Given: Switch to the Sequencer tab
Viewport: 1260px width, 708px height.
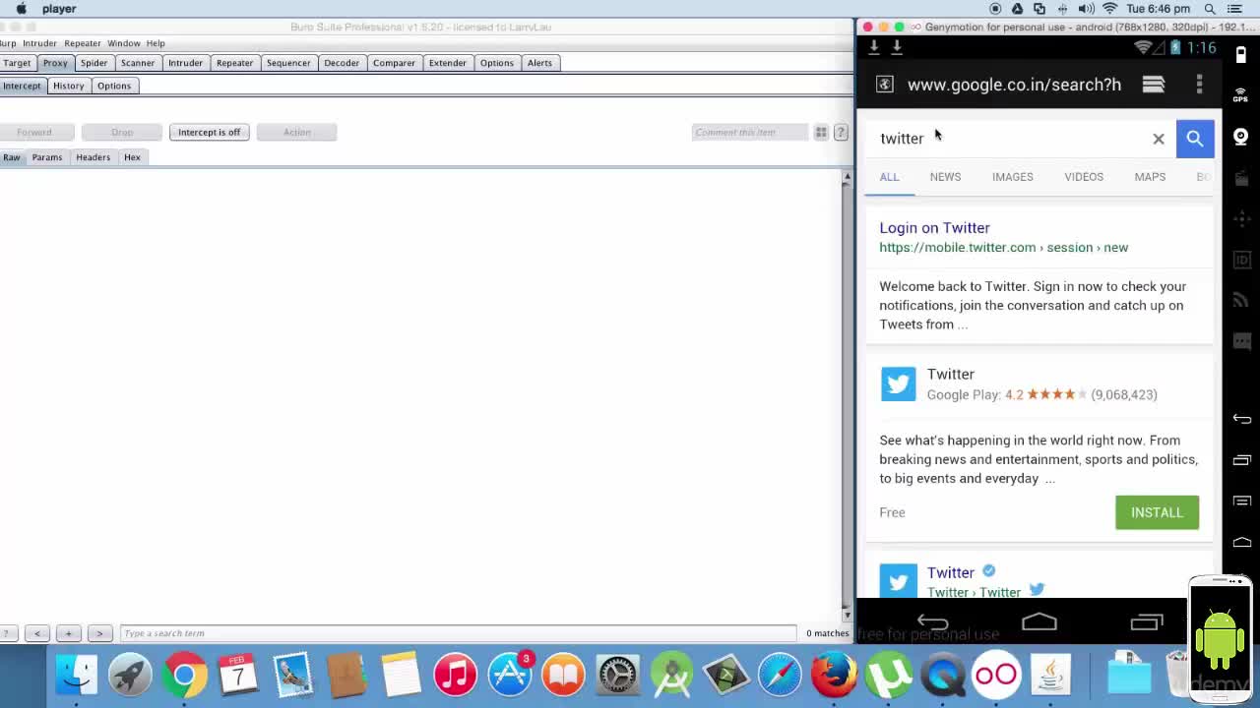Looking at the screenshot, I should coord(288,63).
